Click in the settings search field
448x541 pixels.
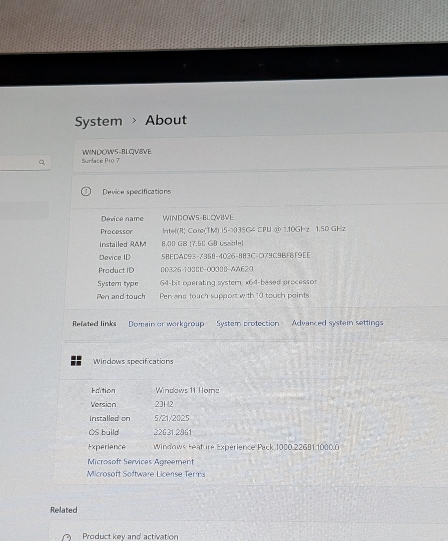point(20,162)
